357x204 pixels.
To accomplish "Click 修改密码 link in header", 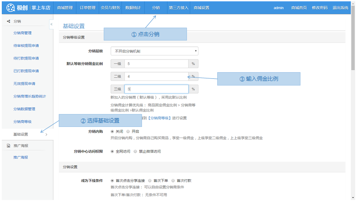I will [x=320, y=8].
